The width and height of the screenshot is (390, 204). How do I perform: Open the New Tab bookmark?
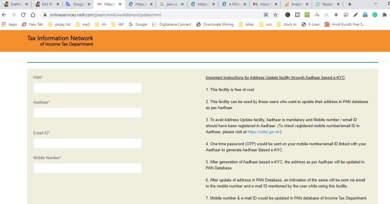[x=32, y=24]
